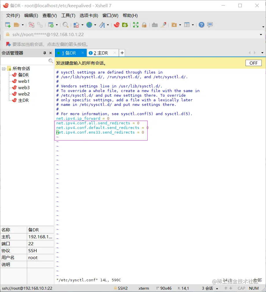The width and height of the screenshot is (266, 292).
Task: Click the padlock lock icon in toolbar
Action: point(144,25)
